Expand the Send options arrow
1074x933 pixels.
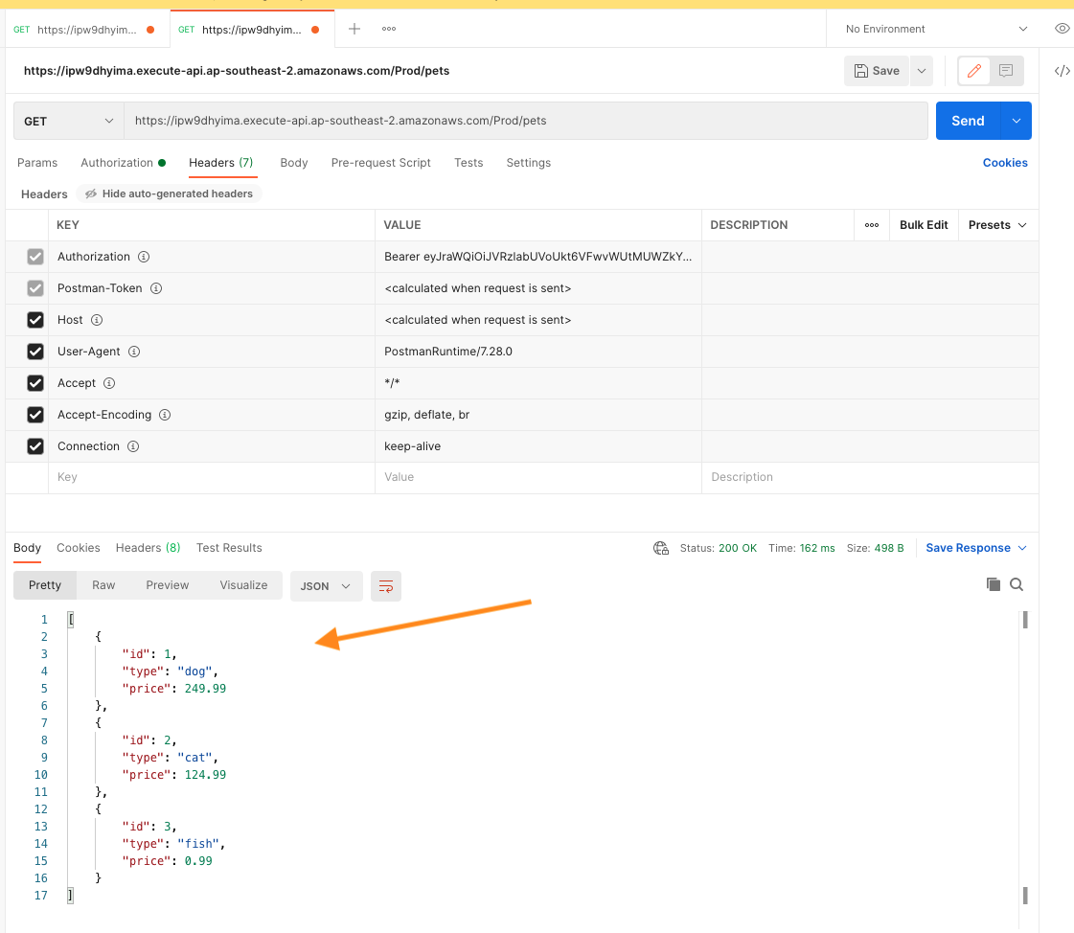1017,121
